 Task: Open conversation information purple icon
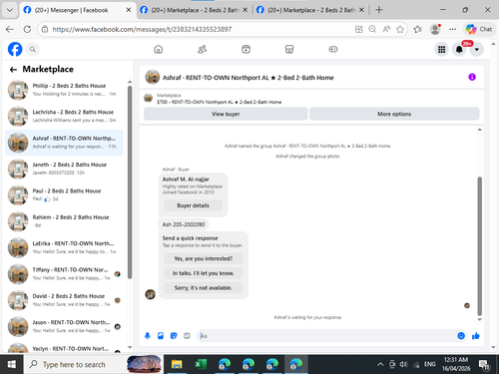472,77
